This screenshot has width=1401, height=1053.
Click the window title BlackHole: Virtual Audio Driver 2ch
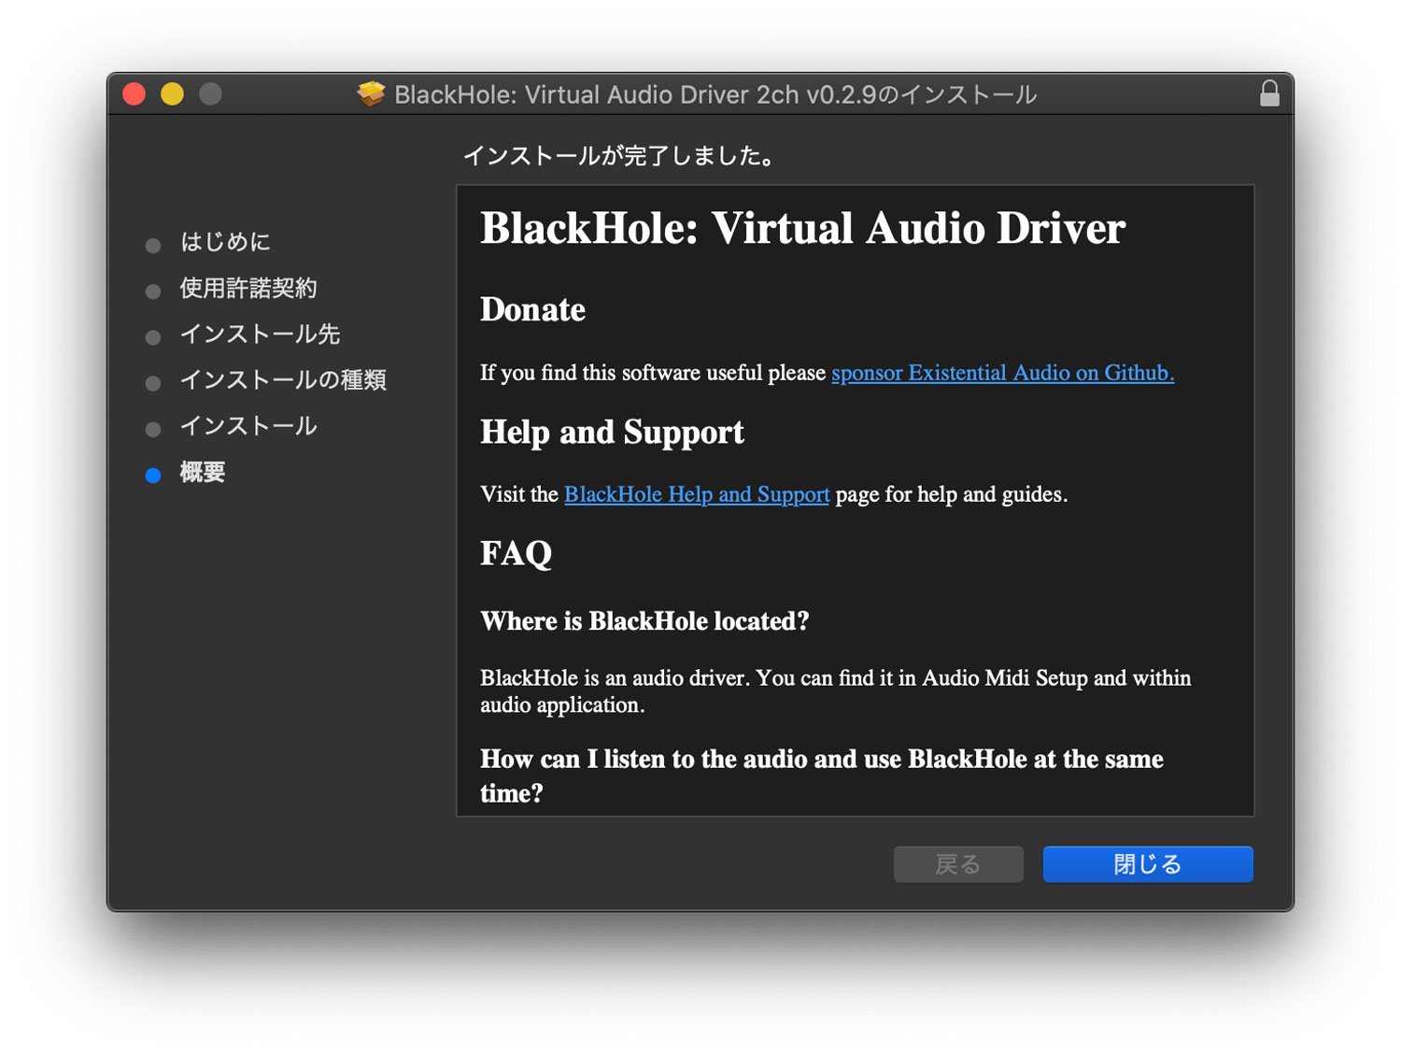point(715,94)
